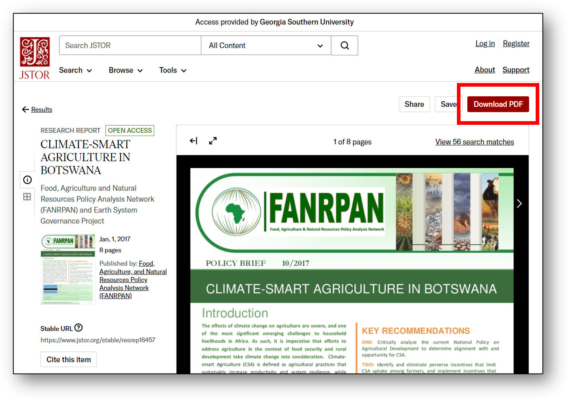569x400 pixels.
Task: Expand the Tools menu
Action: pyautogui.click(x=173, y=70)
